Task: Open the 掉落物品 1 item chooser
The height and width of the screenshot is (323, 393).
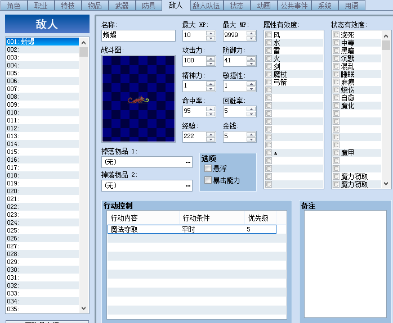Action: 188,162
